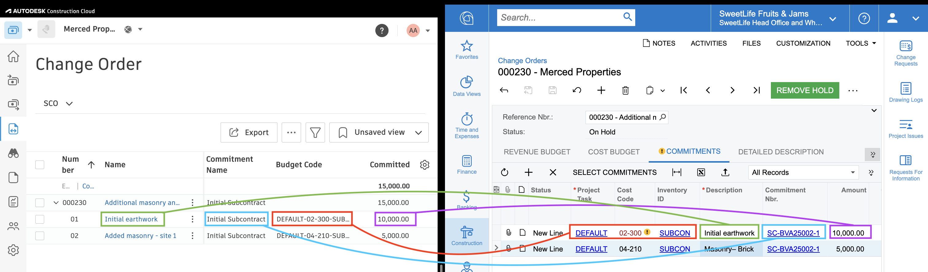This screenshot has height=272, width=928.
Task: Toggle the select-all checkbox in table header
Action: [40, 165]
